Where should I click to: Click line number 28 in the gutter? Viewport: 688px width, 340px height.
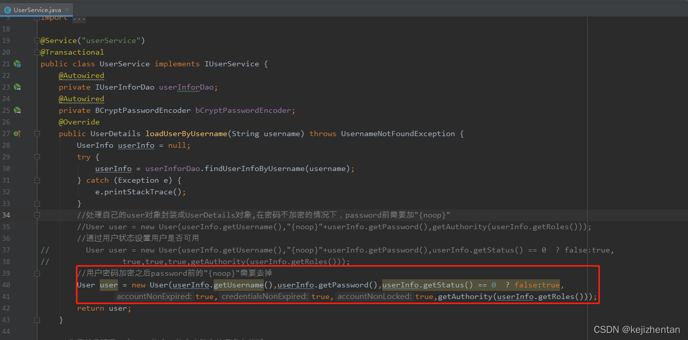click(x=6, y=145)
